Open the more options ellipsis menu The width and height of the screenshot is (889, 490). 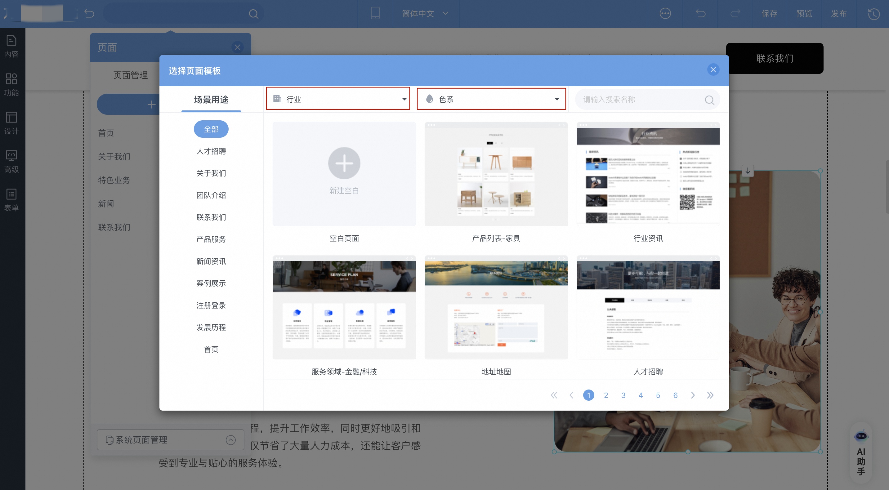pyautogui.click(x=665, y=13)
